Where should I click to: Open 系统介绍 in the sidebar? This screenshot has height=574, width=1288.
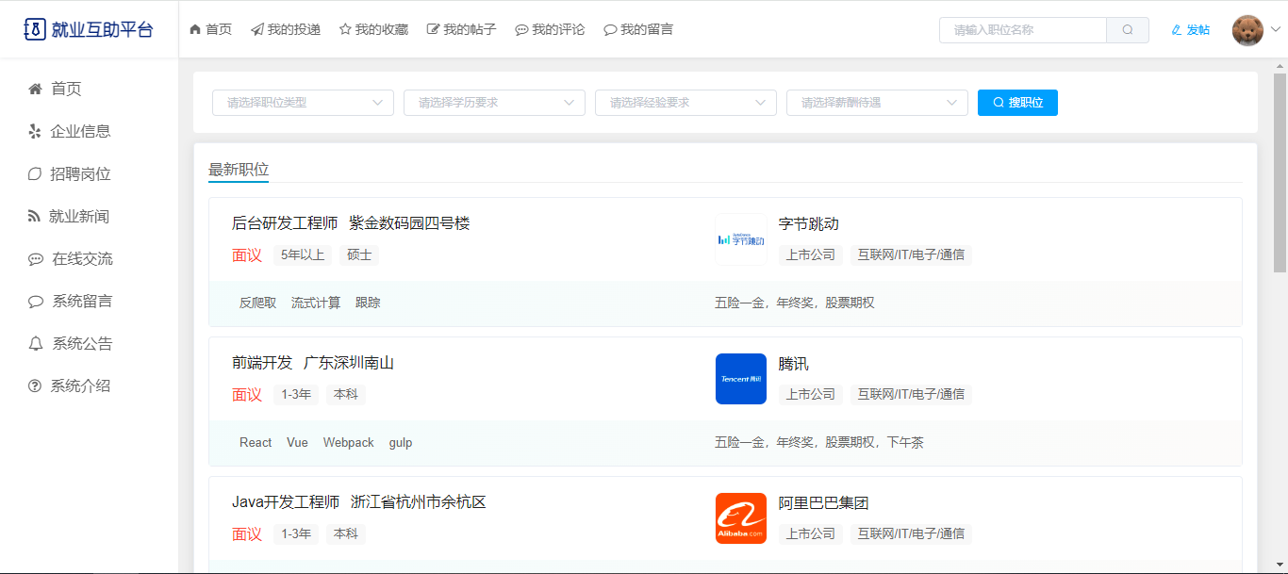[80, 386]
